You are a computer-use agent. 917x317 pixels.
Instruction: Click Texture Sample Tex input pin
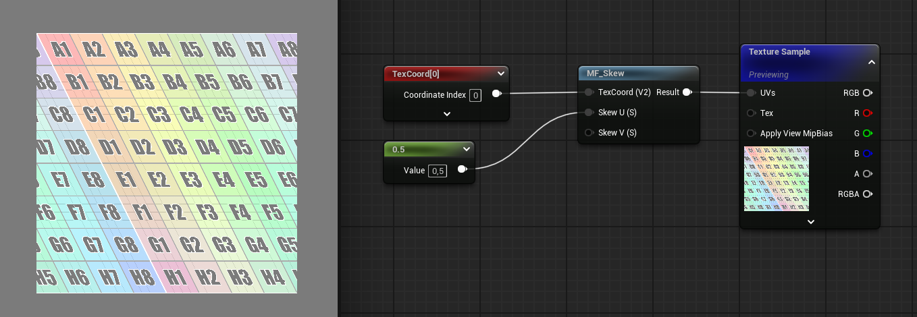pyautogui.click(x=750, y=113)
